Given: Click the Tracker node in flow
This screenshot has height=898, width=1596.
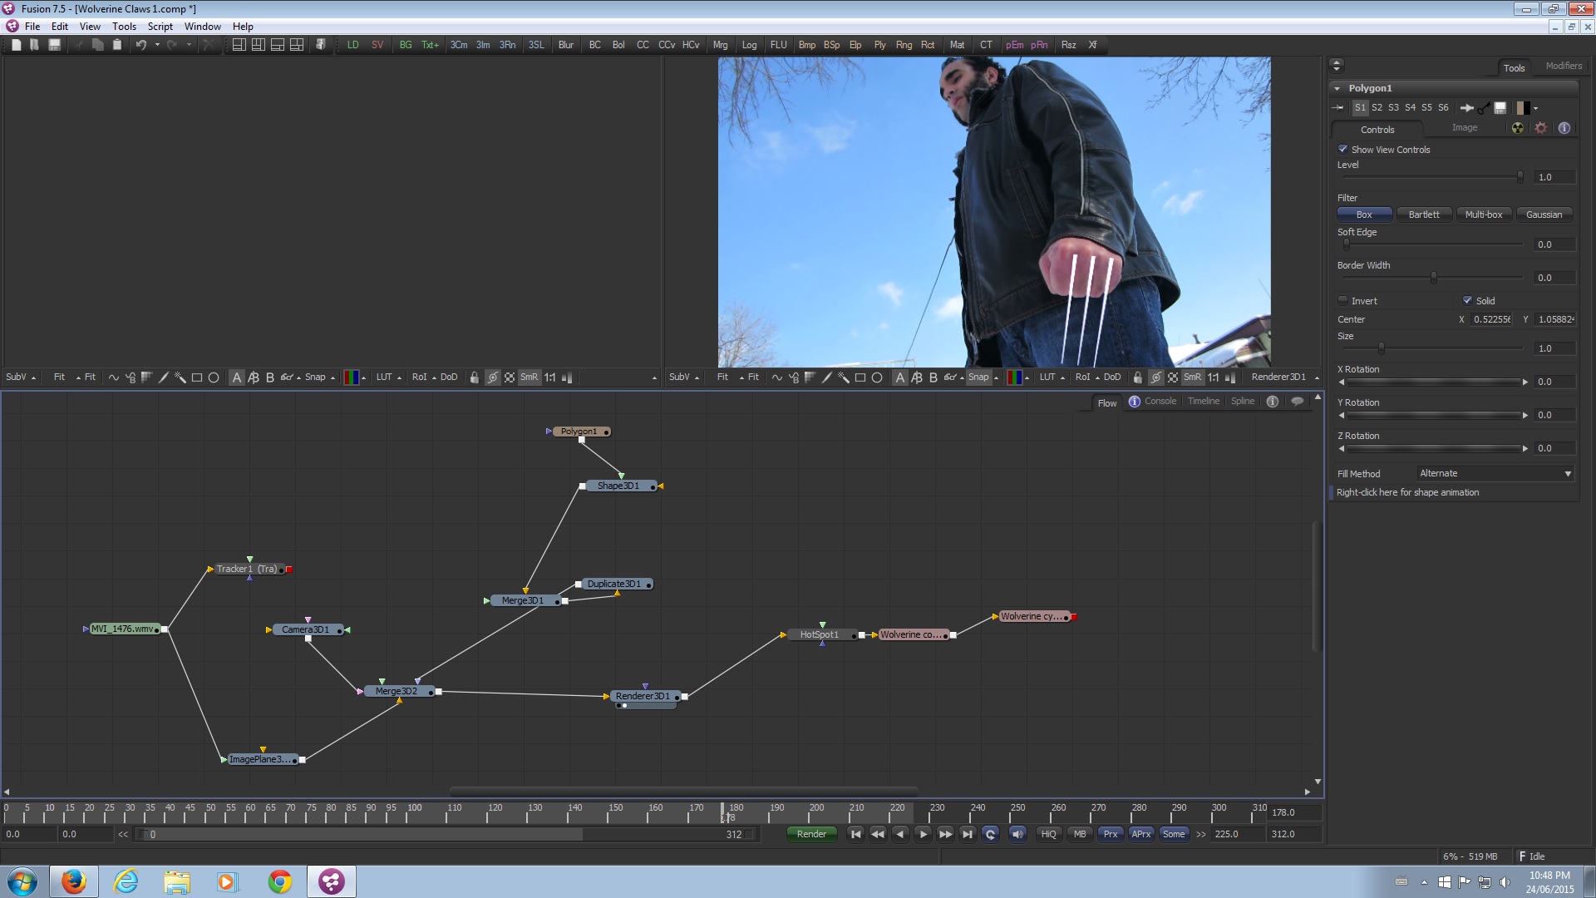Looking at the screenshot, I should pyautogui.click(x=247, y=568).
